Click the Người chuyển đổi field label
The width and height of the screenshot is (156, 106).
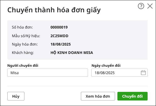[23, 65]
